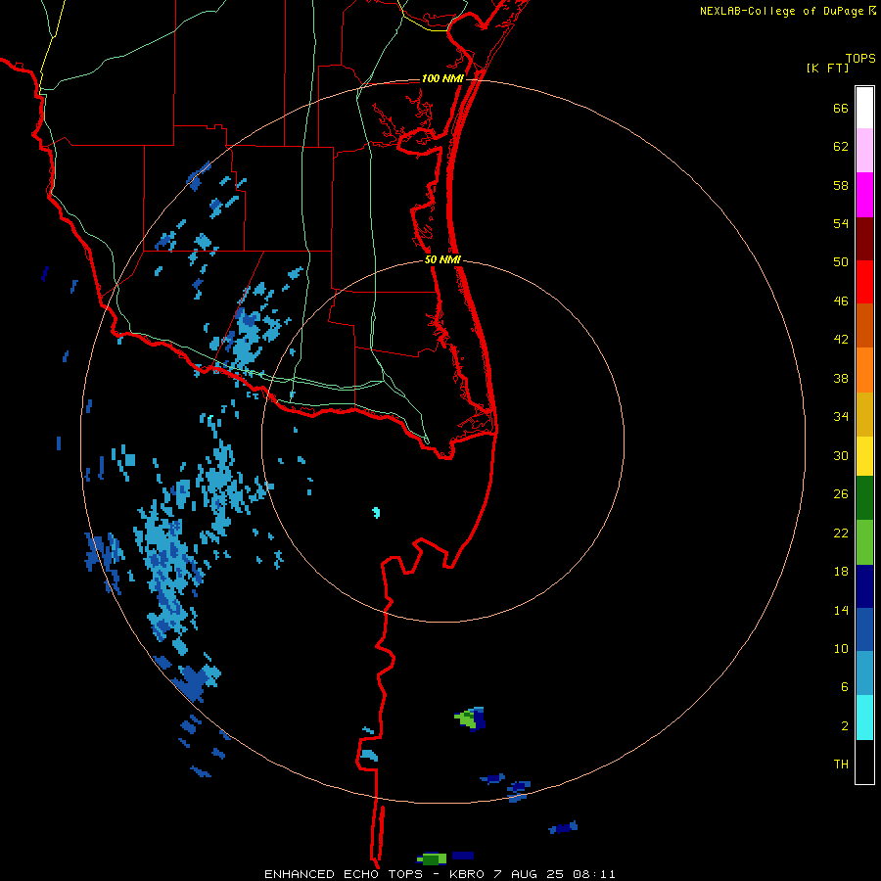Click the cyan 10 kft legend swatch
881x881 pixels.
point(864,718)
